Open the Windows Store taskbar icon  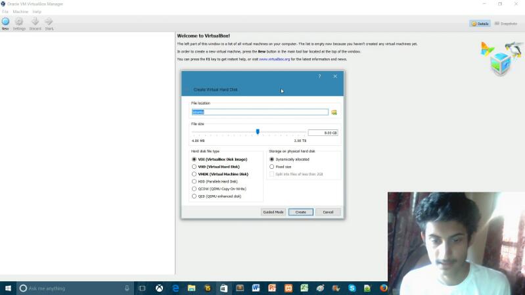[x=223, y=288]
